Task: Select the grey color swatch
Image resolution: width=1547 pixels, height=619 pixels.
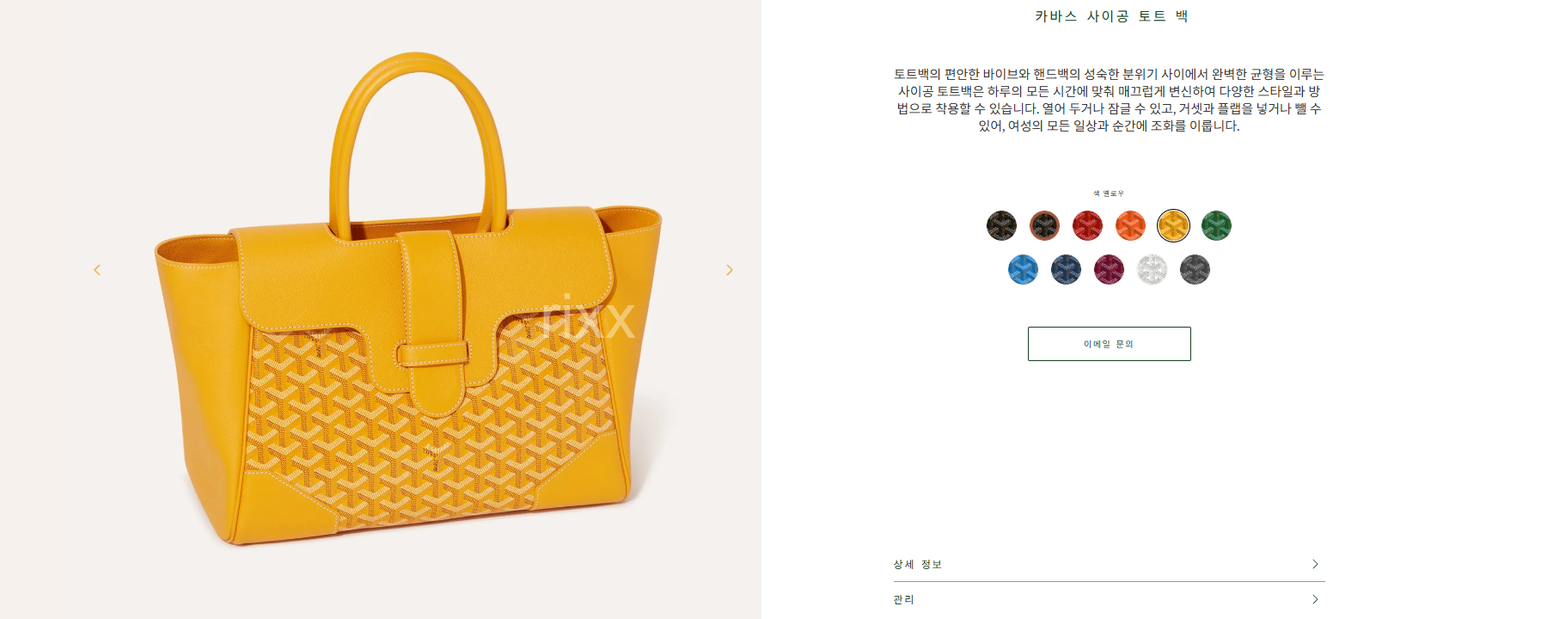Action: 1195,270
